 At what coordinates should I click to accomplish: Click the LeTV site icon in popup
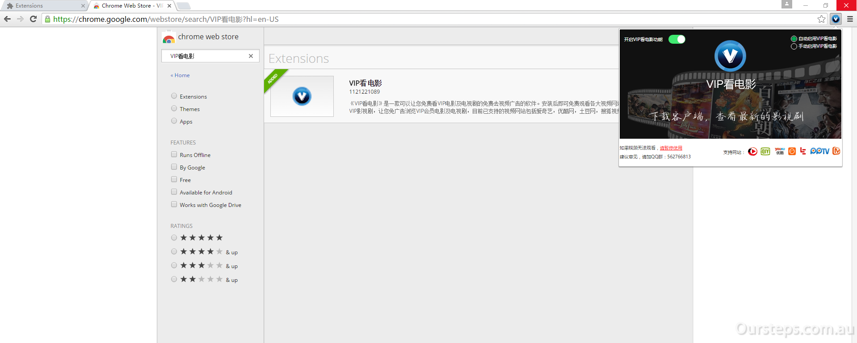(x=803, y=151)
